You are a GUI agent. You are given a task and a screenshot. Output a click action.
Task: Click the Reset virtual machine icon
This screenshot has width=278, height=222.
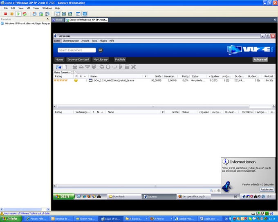(25, 14)
